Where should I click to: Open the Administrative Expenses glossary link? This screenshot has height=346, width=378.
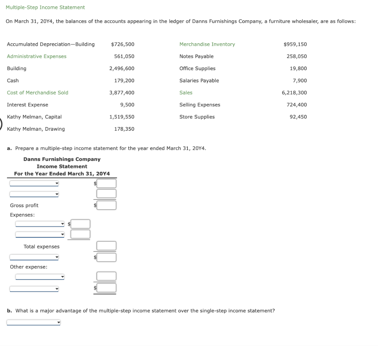[37, 56]
